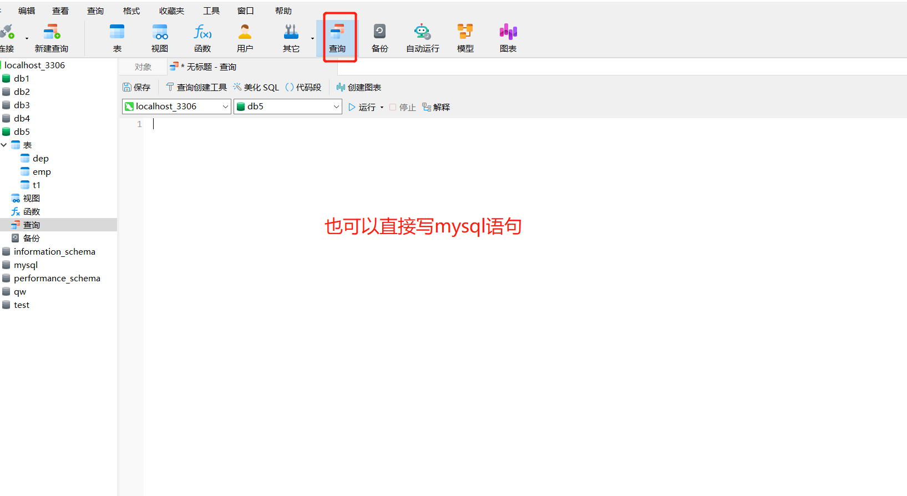The height and width of the screenshot is (496, 907).
Task: Open the 查询 Query menu
Action: click(95, 11)
